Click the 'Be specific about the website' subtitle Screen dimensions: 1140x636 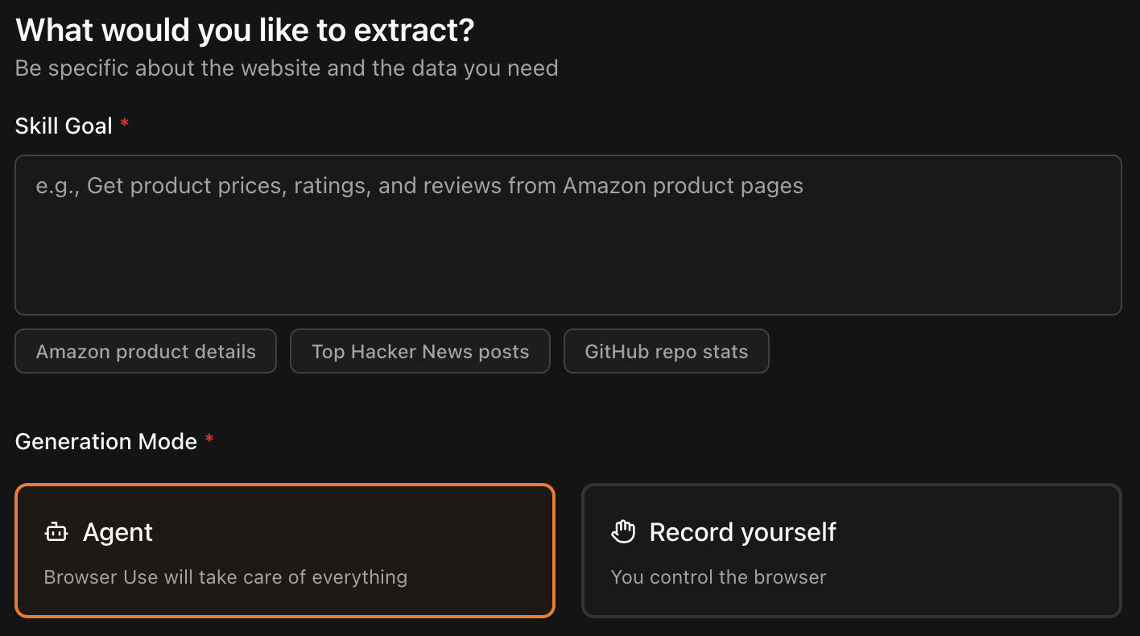pos(287,68)
